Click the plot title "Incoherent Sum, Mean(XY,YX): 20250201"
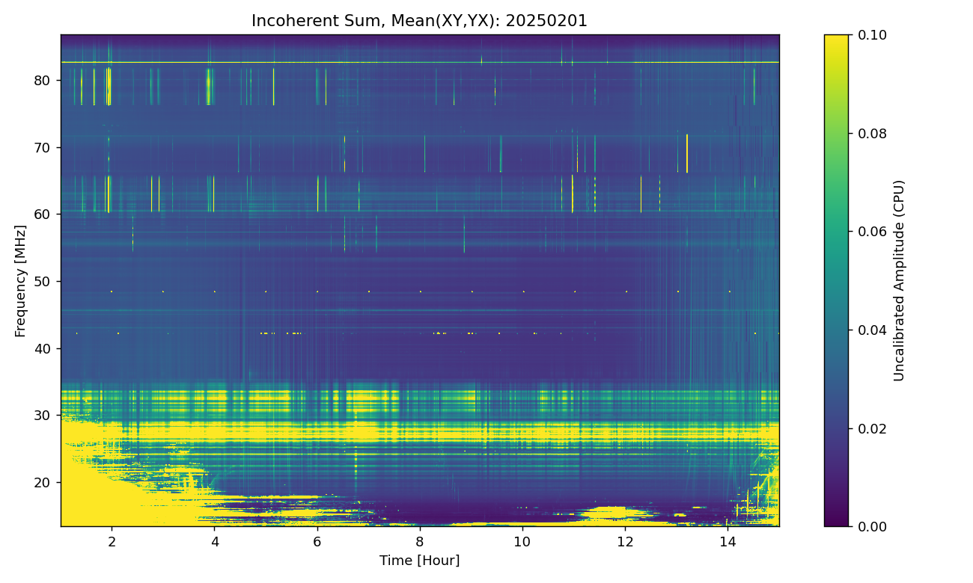973x583 pixels. click(419, 21)
